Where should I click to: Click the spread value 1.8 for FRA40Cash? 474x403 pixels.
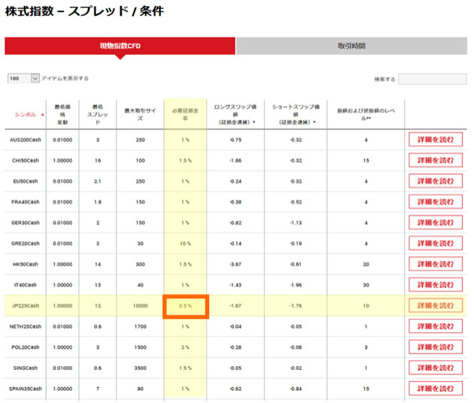coord(98,201)
